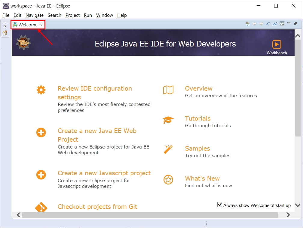This screenshot has height=228, width=303.
Task: Open Create a new Javascript project link
Action: click(x=104, y=173)
